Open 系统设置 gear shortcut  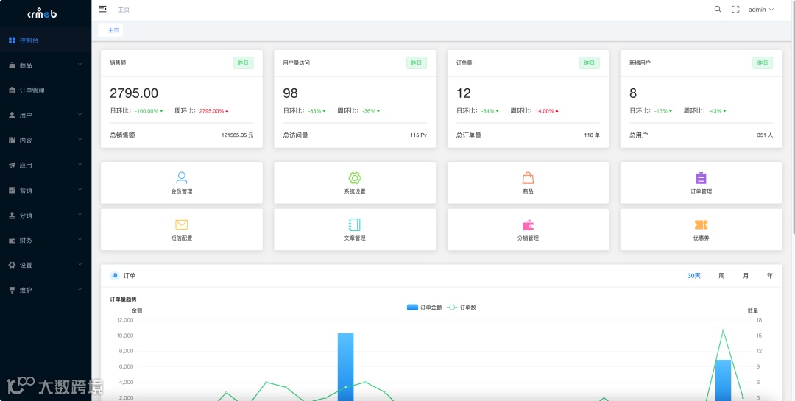(x=354, y=182)
